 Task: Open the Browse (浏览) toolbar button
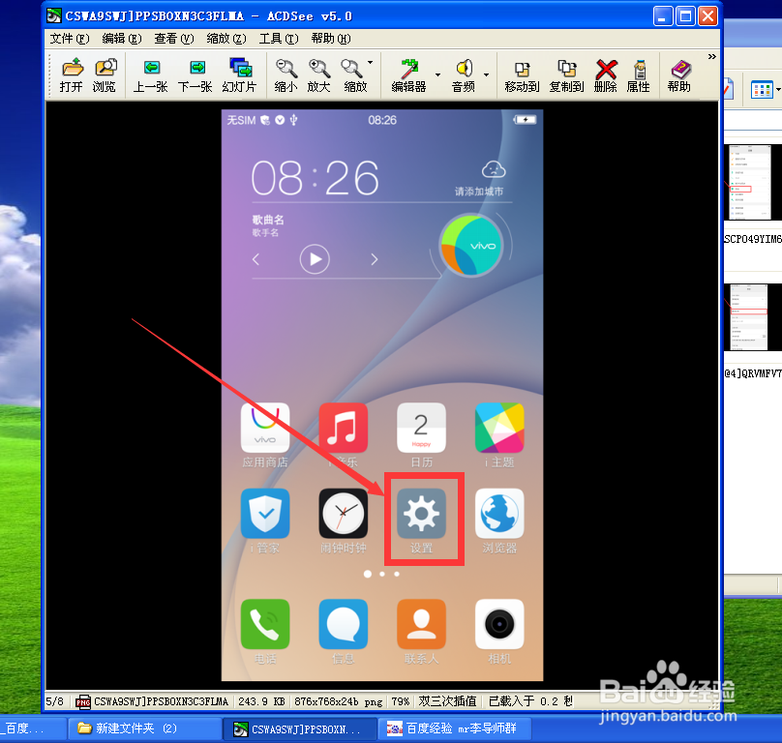[x=105, y=75]
